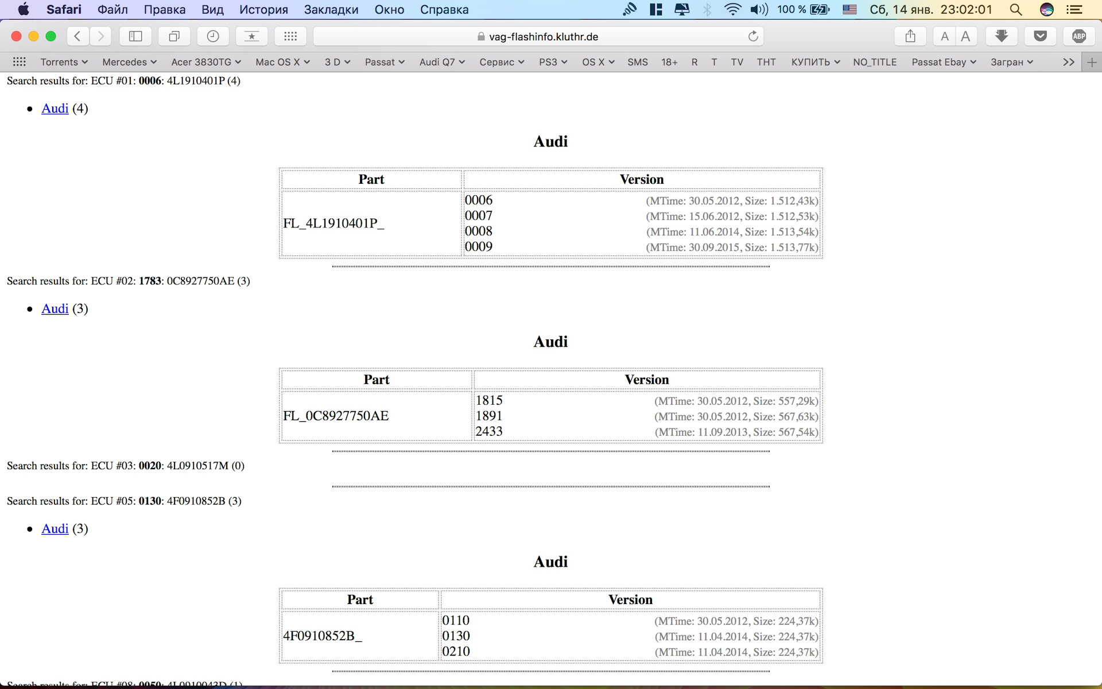Viewport: 1102px width, 689px height.
Task: Select FL_0C8927750AE part cell
Action: pyautogui.click(x=377, y=416)
